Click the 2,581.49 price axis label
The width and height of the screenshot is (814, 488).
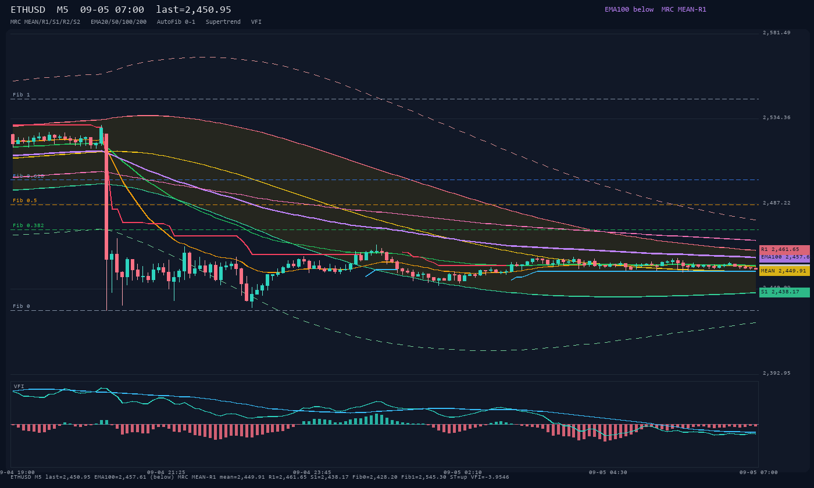(777, 33)
